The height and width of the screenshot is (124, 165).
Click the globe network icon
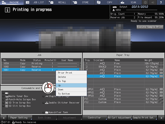click(x=145, y=2)
